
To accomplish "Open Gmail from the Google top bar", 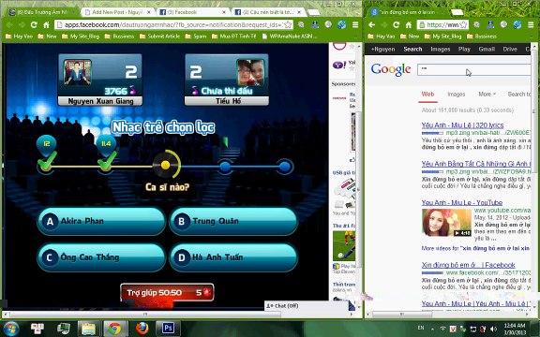I will click(487, 50).
